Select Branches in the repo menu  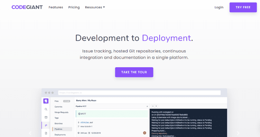(x=58, y=124)
